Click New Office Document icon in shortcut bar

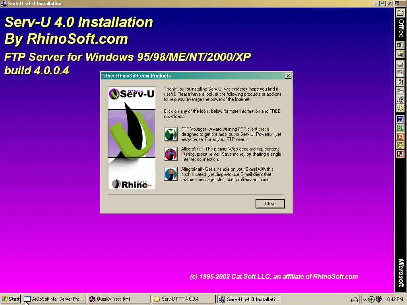(x=400, y=45)
